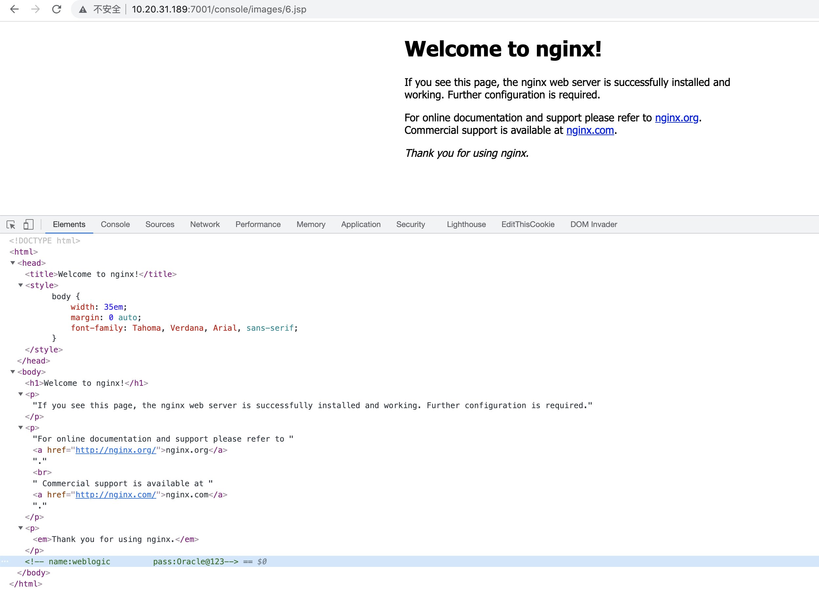Select the DOCTYPE html line
This screenshot has width=819, height=603.
pyautogui.click(x=45, y=241)
